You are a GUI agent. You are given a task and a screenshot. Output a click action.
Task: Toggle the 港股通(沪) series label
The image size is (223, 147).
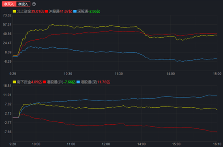55,82
